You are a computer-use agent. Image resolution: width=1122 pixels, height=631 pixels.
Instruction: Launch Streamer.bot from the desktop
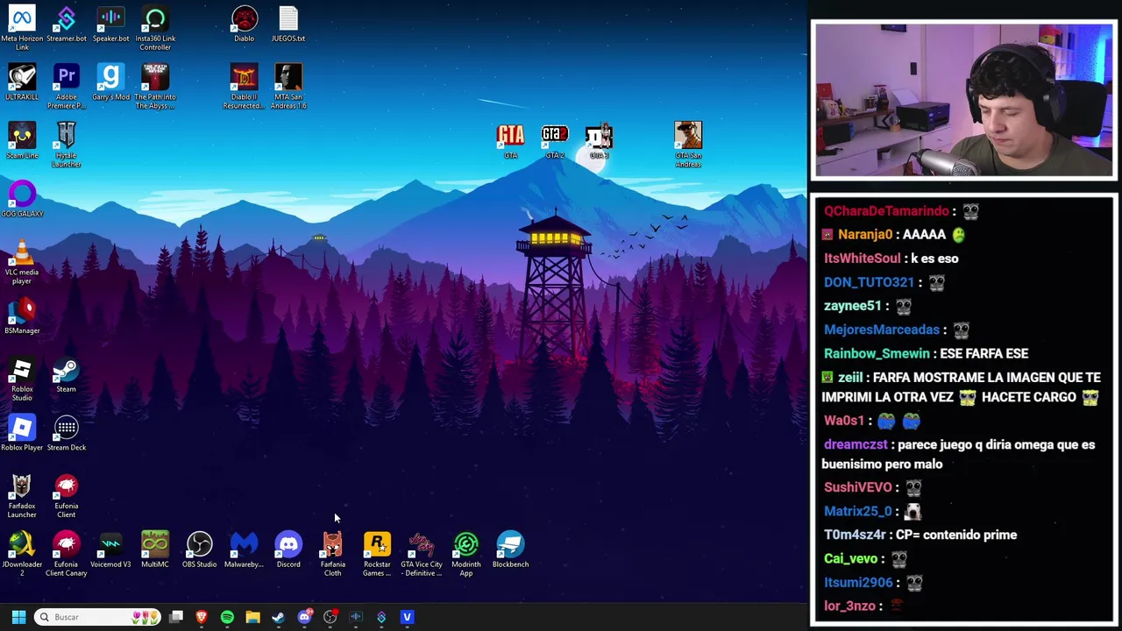pos(66,24)
